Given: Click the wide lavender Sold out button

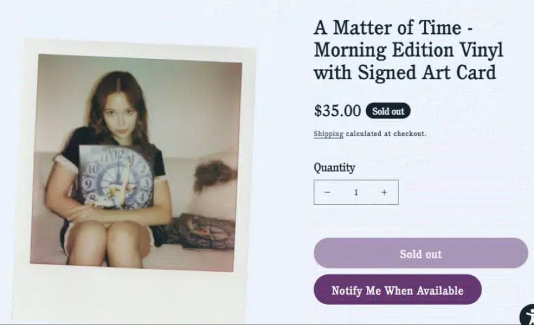Looking at the screenshot, I should [421, 253].
